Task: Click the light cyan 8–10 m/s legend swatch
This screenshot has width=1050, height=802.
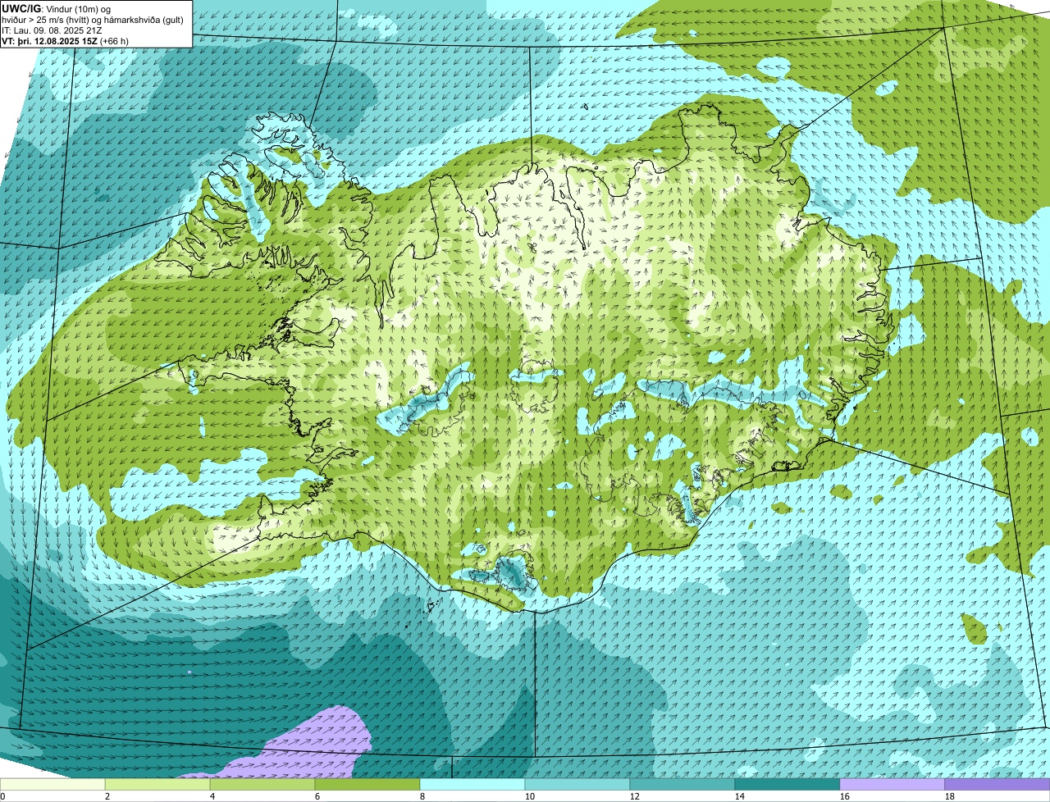Action: point(472,784)
